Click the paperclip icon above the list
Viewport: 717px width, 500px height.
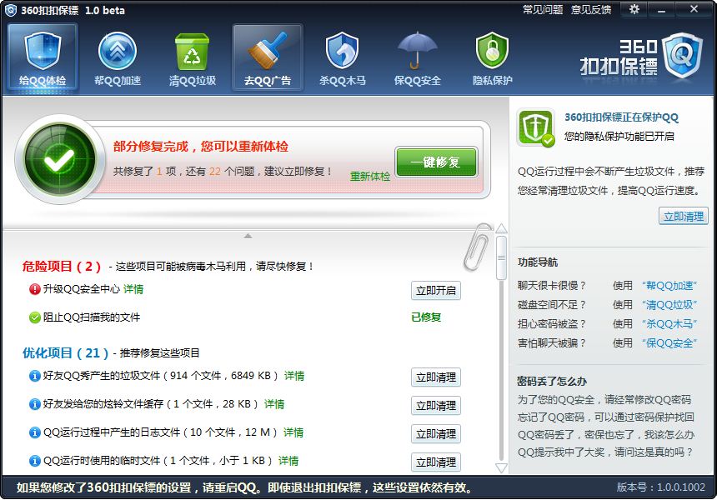click(478, 247)
